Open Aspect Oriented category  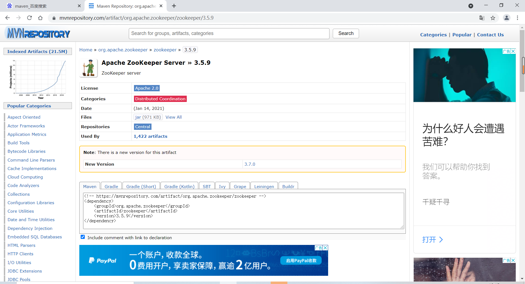24,117
